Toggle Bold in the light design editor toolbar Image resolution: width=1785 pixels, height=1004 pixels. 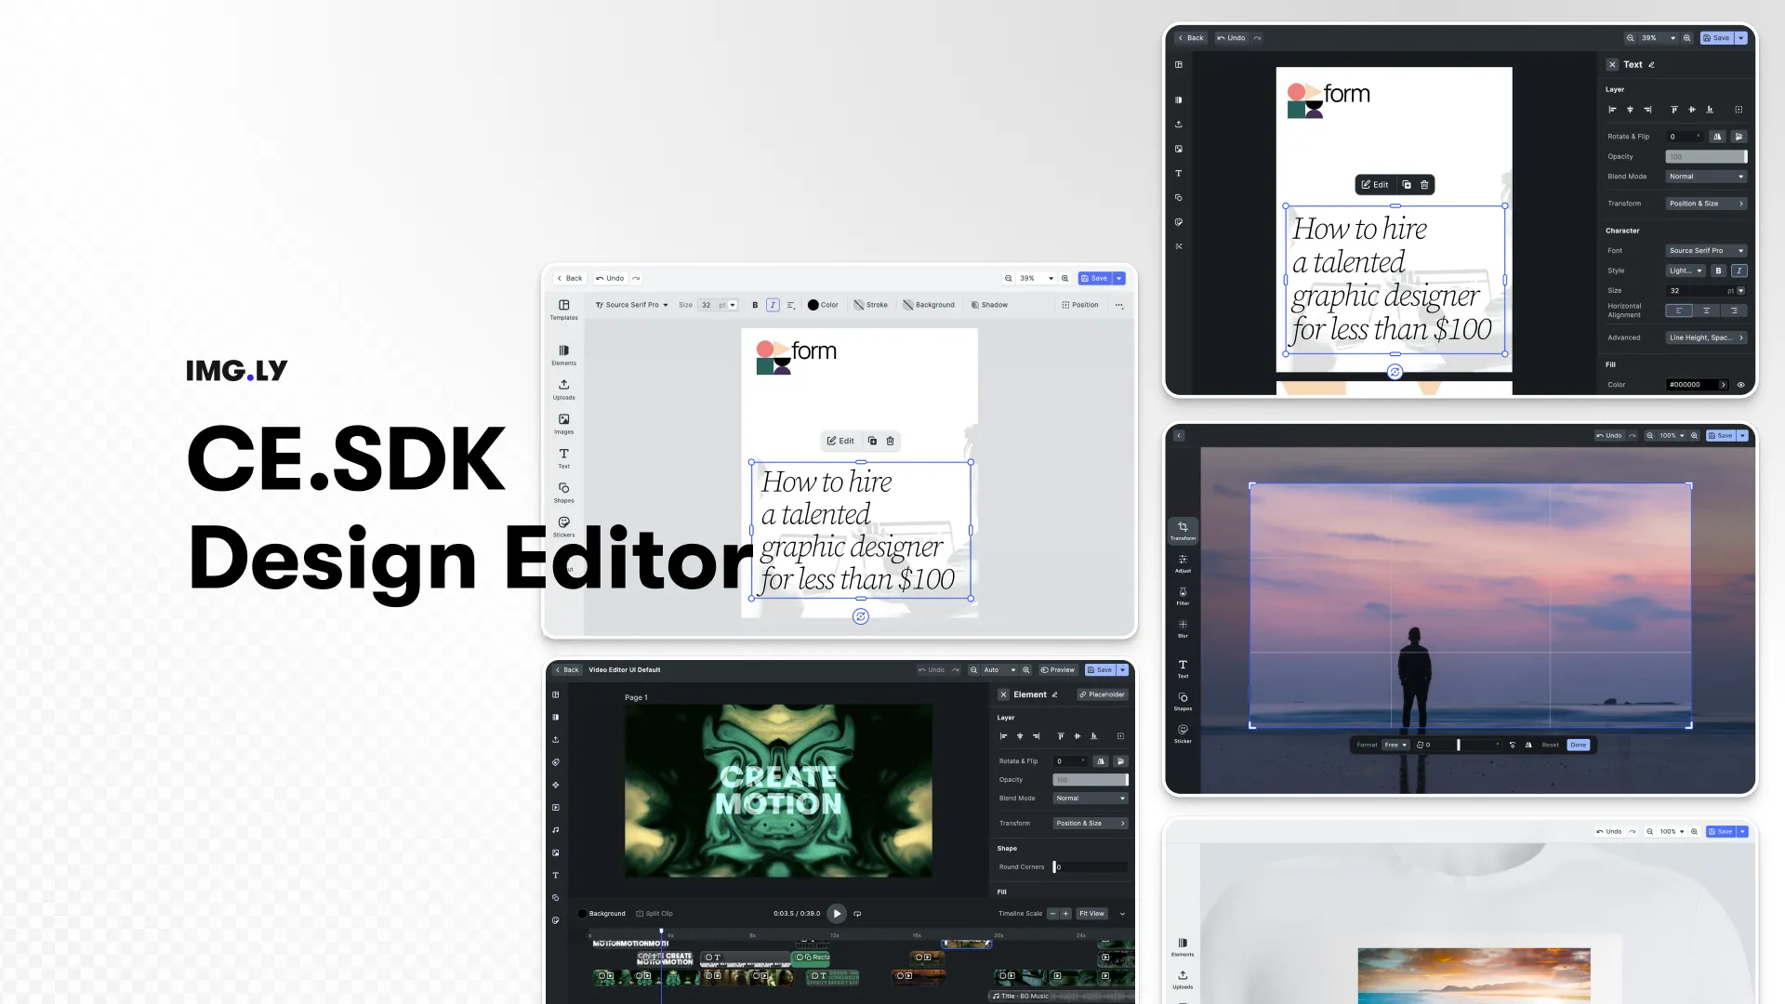click(x=755, y=305)
